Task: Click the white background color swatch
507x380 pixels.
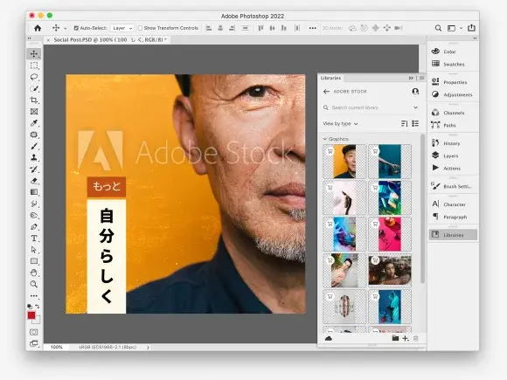Action: [38, 321]
